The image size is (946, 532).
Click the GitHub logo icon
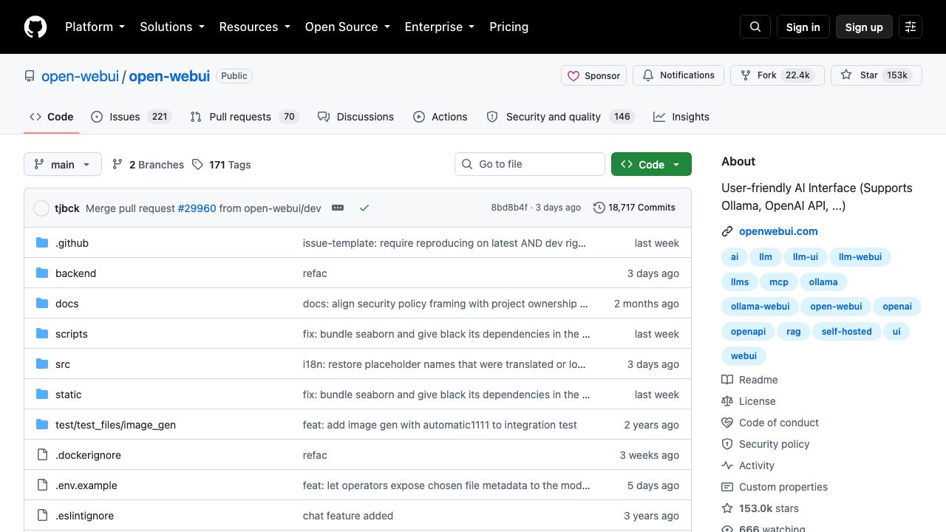pyautogui.click(x=35, y=27)
